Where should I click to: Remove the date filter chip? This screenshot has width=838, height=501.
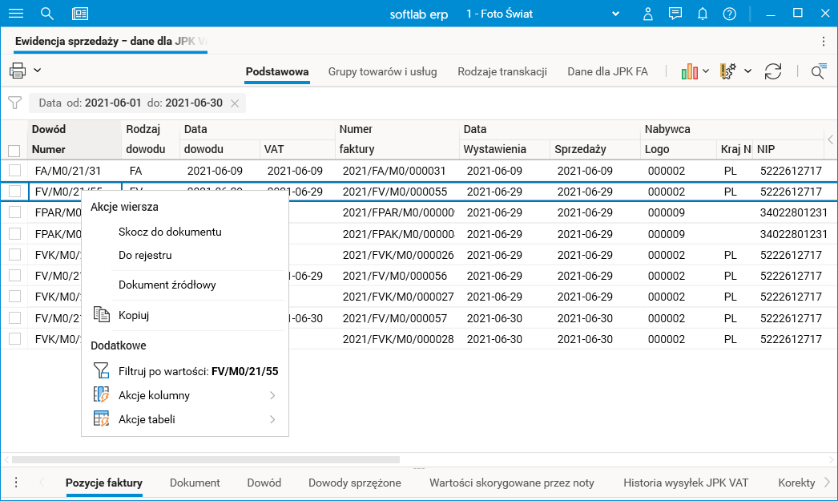pos(235,103)
